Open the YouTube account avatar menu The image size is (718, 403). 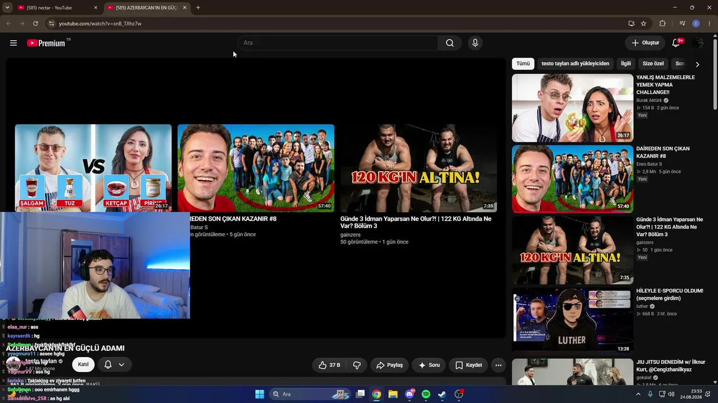(698, 43)
